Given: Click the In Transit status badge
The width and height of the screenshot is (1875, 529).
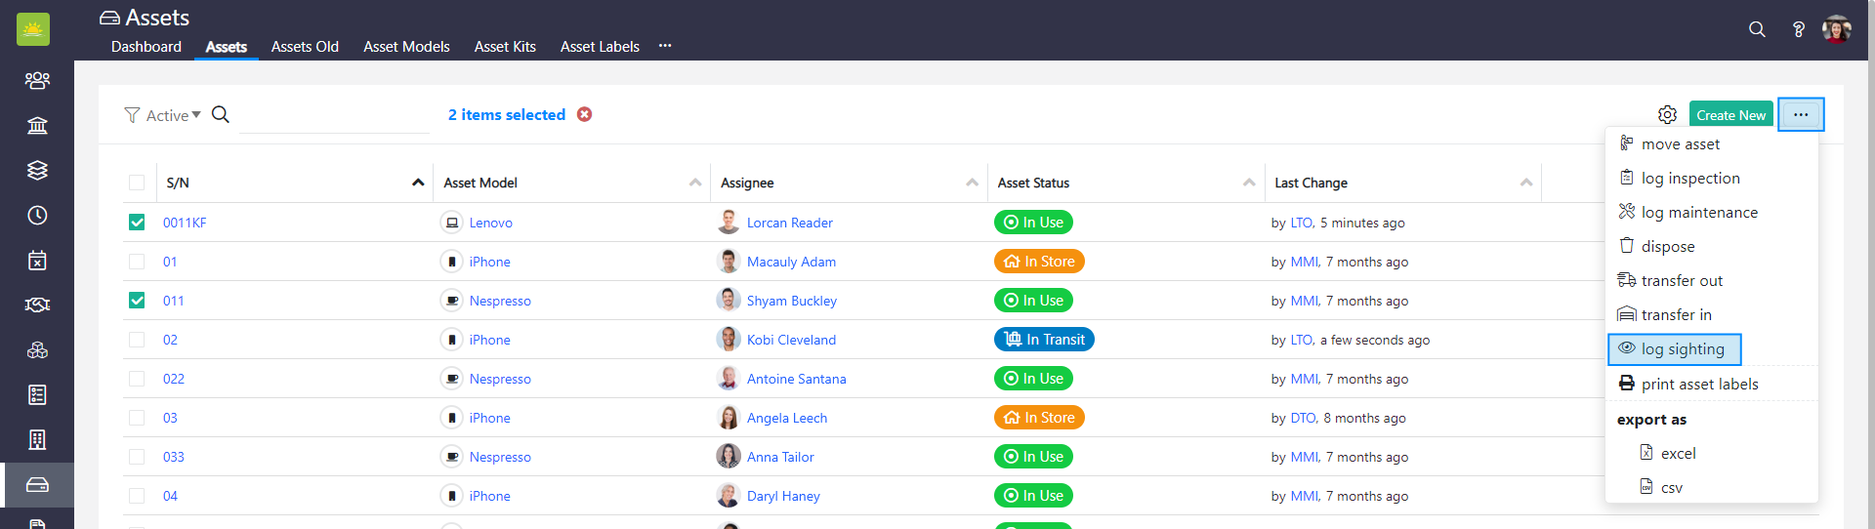Looking at the screenshot, I should click(x=1044, y=340).
